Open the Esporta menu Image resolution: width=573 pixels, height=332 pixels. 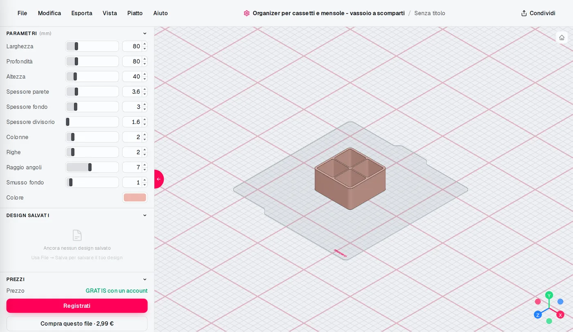pyautogui.click(x=82, y=13)
